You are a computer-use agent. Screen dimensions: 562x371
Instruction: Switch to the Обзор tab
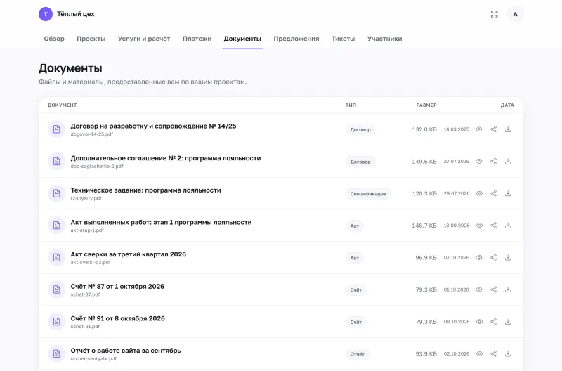pos(54,39)
